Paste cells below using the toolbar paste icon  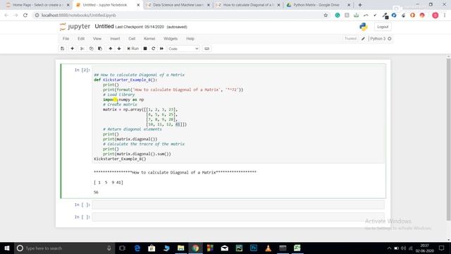100,49
